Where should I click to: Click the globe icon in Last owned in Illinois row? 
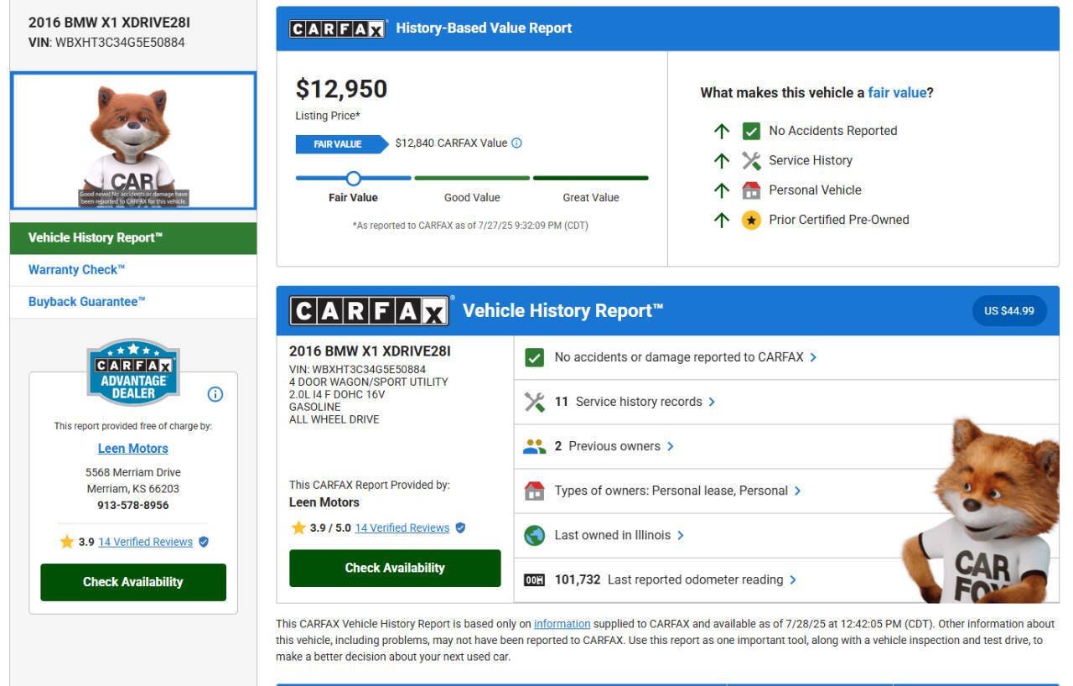[x=534, y=535]
